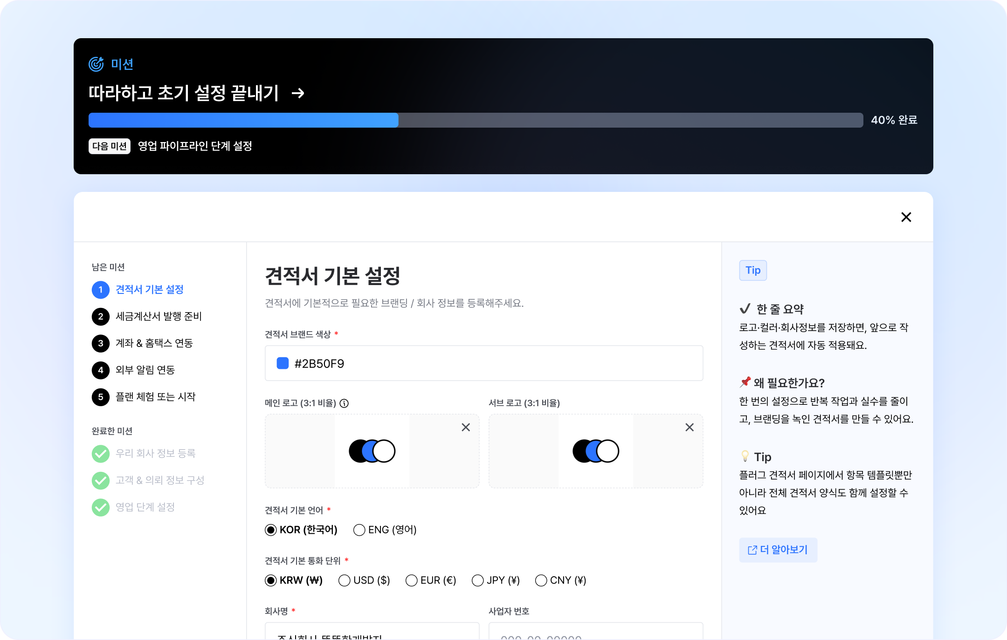Remove the main logo image
1007x640 pixels.
tap(465, 427)
